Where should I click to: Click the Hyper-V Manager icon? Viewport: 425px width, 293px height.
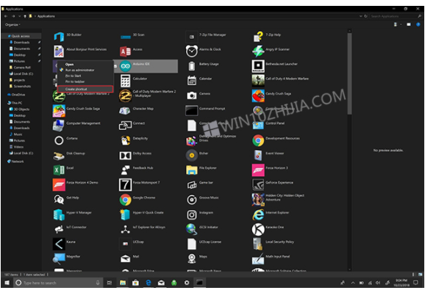click(59, 214)
